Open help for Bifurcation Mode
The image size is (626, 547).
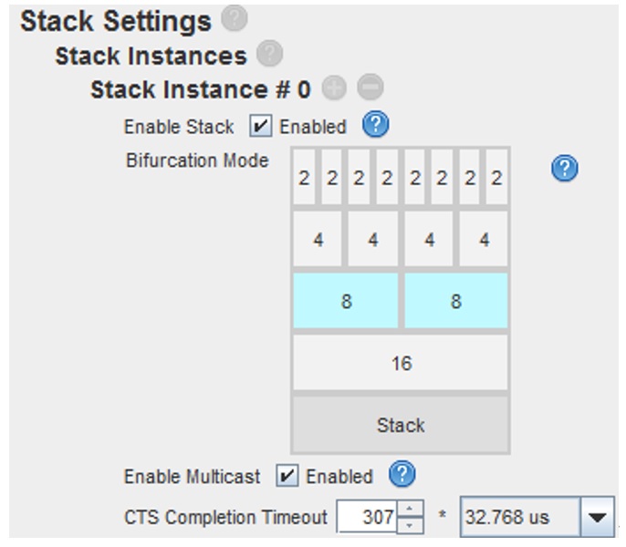pos(566,168)
